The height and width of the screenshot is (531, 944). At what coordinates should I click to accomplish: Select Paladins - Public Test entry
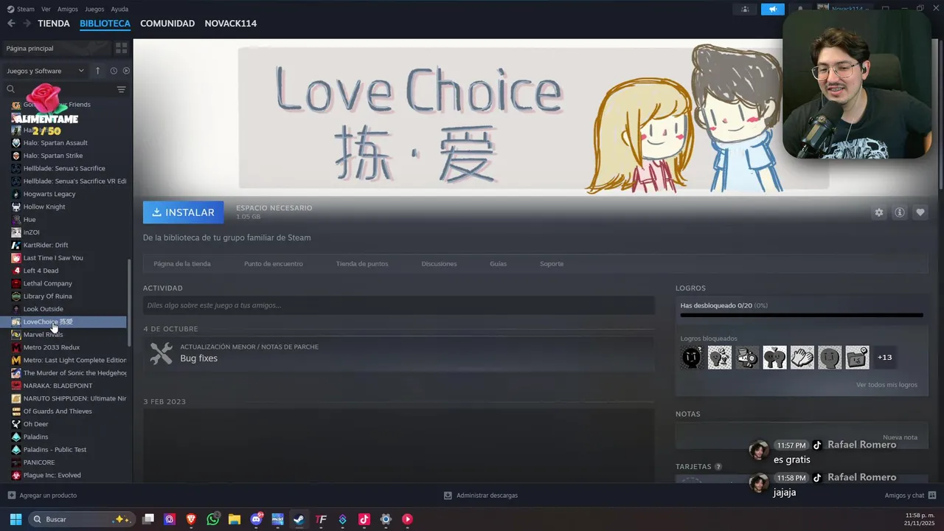[55, 450]
